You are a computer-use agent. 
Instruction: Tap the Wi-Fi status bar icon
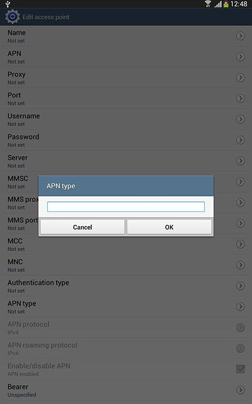tap(208, 4)
